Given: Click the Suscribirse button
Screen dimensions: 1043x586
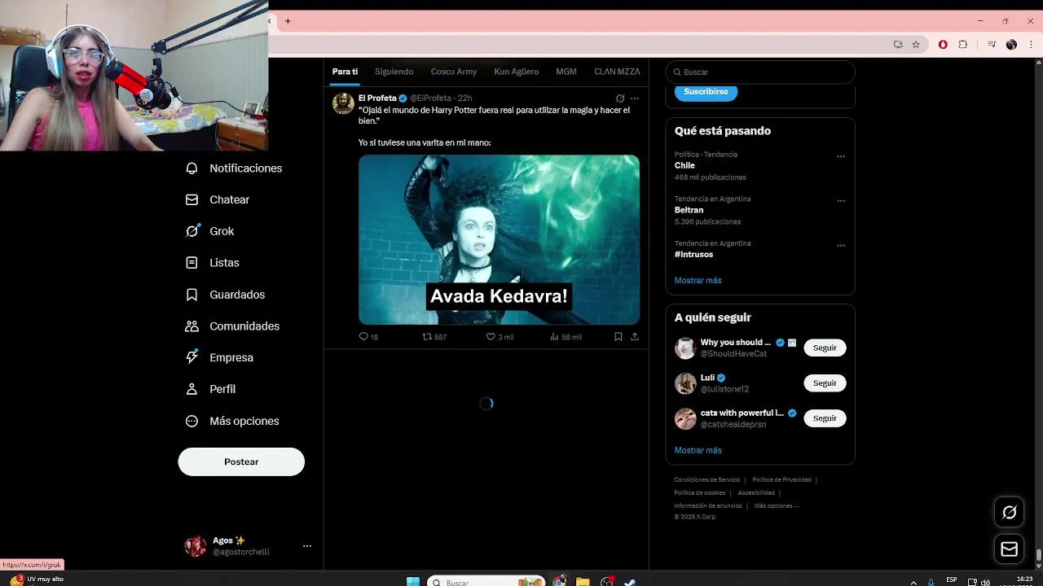Looking at the screenshot, I should point(706,92).
